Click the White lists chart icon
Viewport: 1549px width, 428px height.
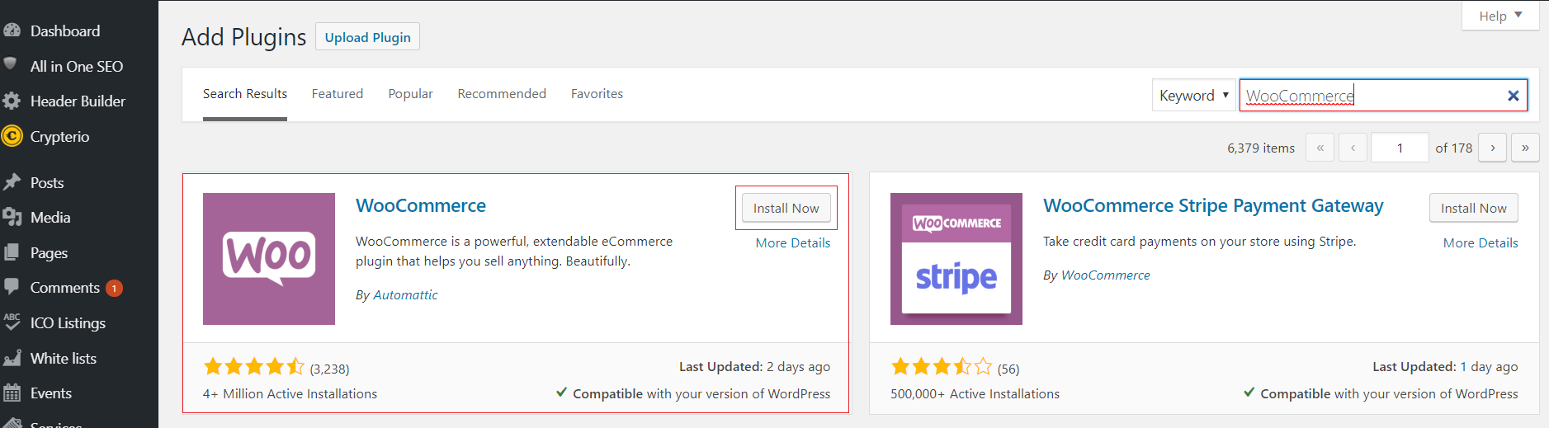click(12, 358)
